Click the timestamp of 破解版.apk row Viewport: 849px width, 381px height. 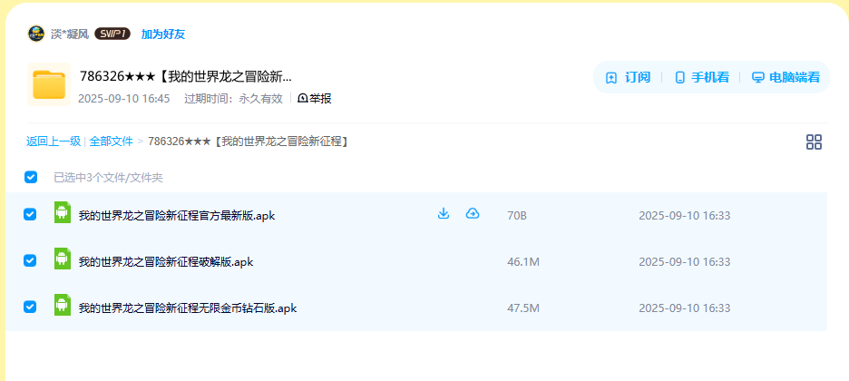pos(685,262)
